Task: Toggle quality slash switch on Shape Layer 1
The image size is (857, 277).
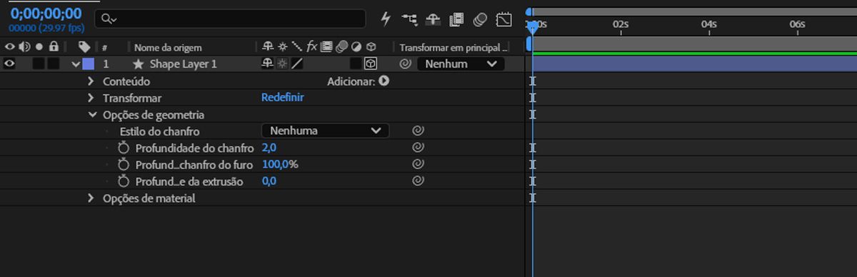Action: pyautogui.click(x=297, y=64)
